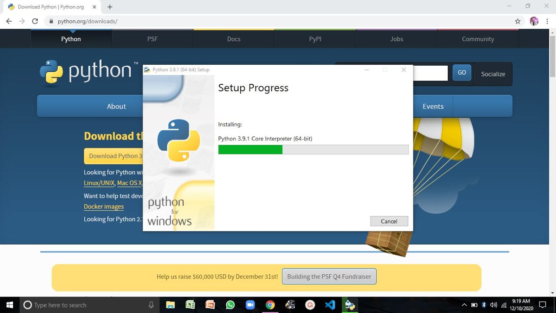Open WhatsApp from the taskbar
Screen dimensions: 556x313
point(230,305)
